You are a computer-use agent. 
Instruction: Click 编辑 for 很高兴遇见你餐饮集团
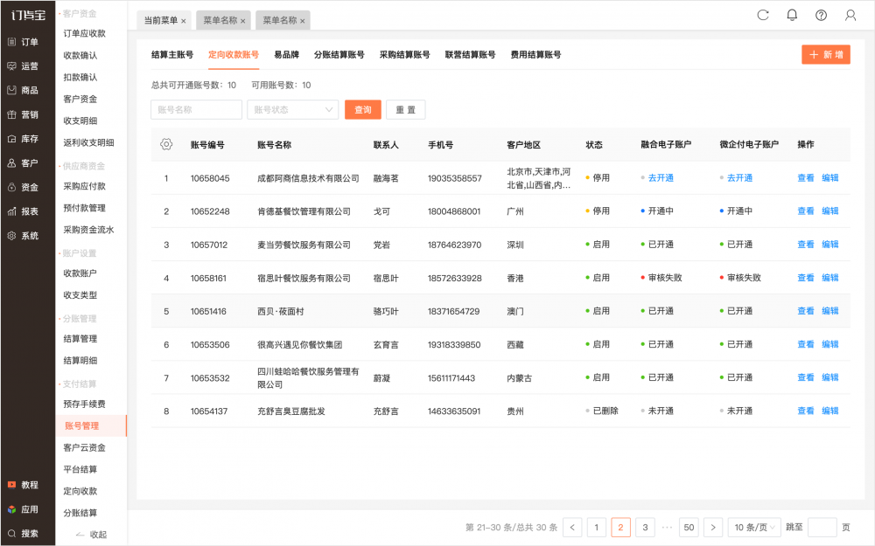click(830, 344)
